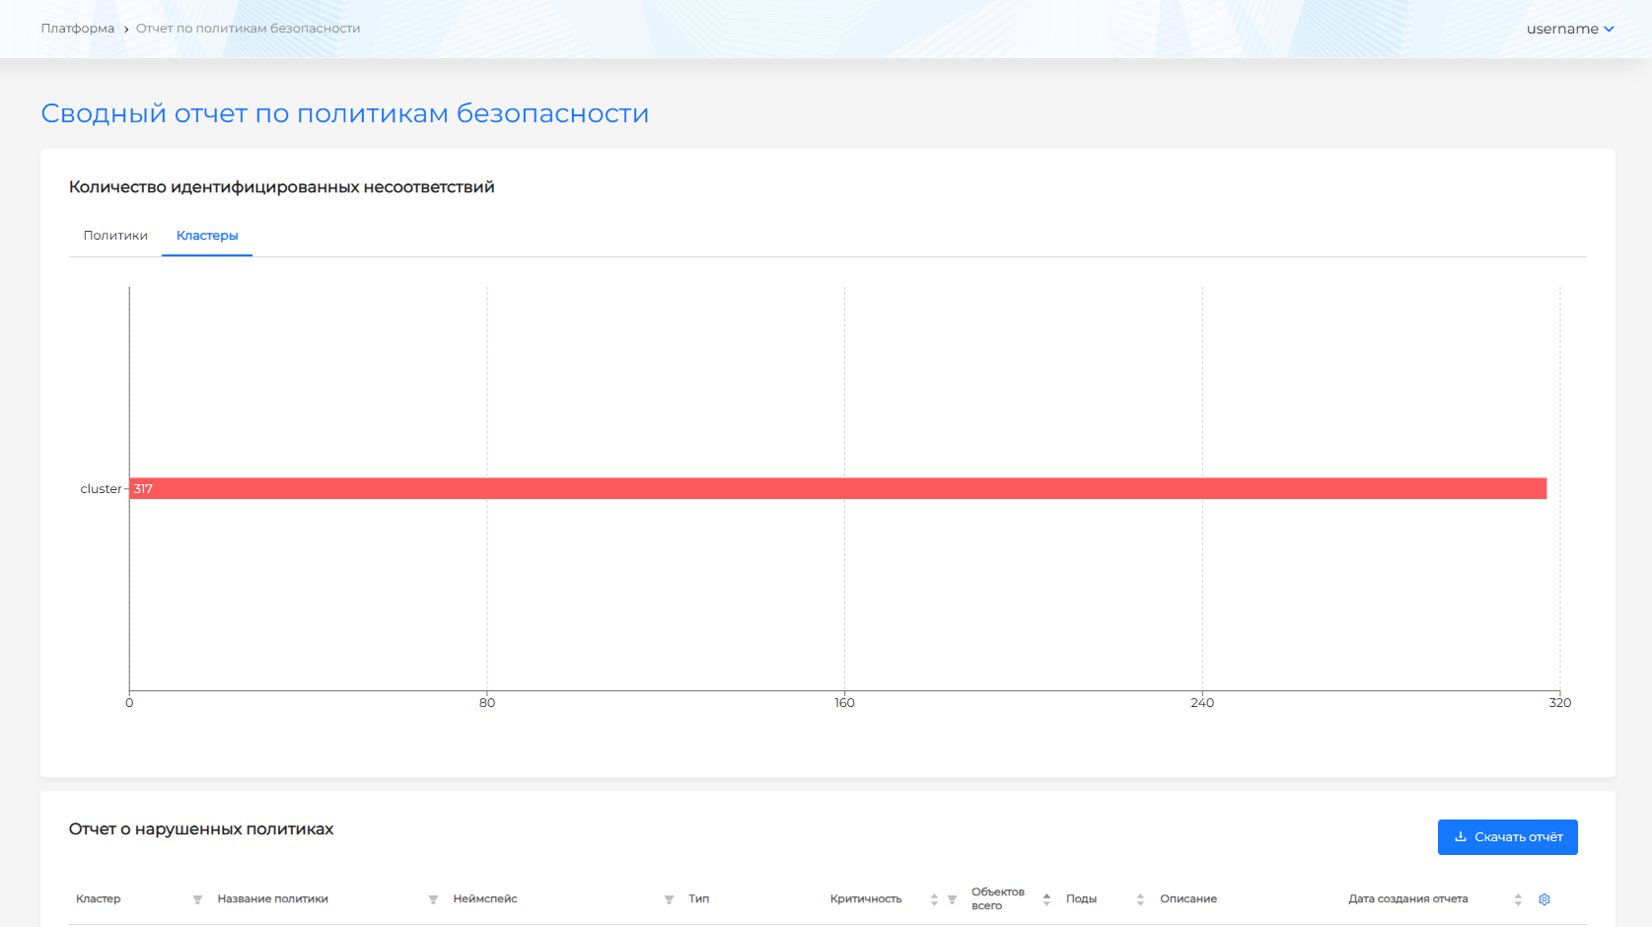The height and width of the screenshot is (927, 1652).
Task: Click the 317 value label on bar
Action: 143,489
